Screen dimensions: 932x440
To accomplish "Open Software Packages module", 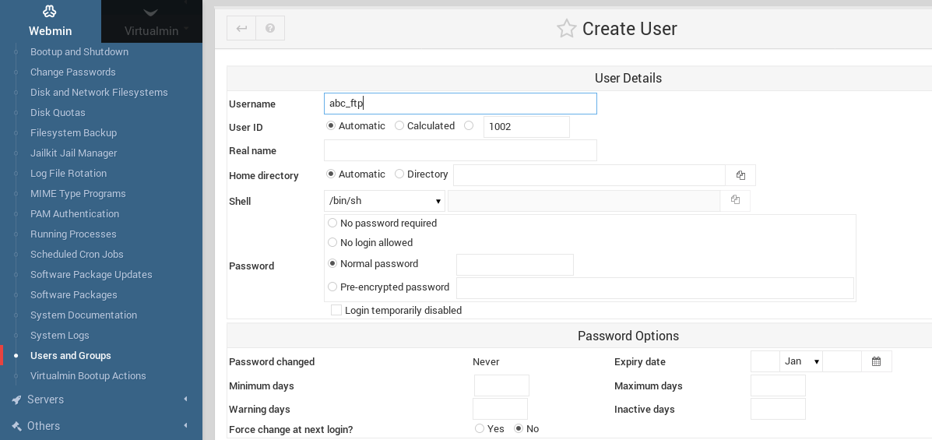I will coord(74,294).
